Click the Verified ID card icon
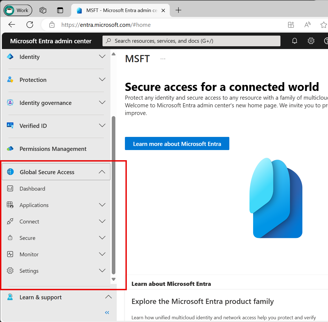 (10, 125)
